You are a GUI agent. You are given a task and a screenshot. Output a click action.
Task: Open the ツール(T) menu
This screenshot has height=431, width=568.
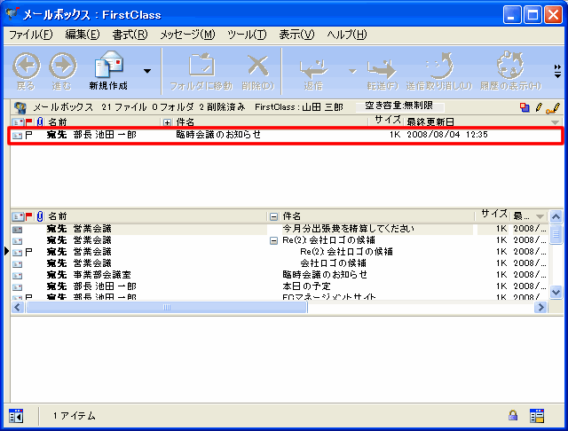tap(246, 35)
